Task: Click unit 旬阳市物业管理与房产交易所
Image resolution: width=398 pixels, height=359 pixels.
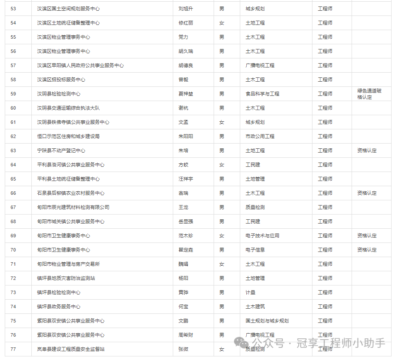Action: 68,264
